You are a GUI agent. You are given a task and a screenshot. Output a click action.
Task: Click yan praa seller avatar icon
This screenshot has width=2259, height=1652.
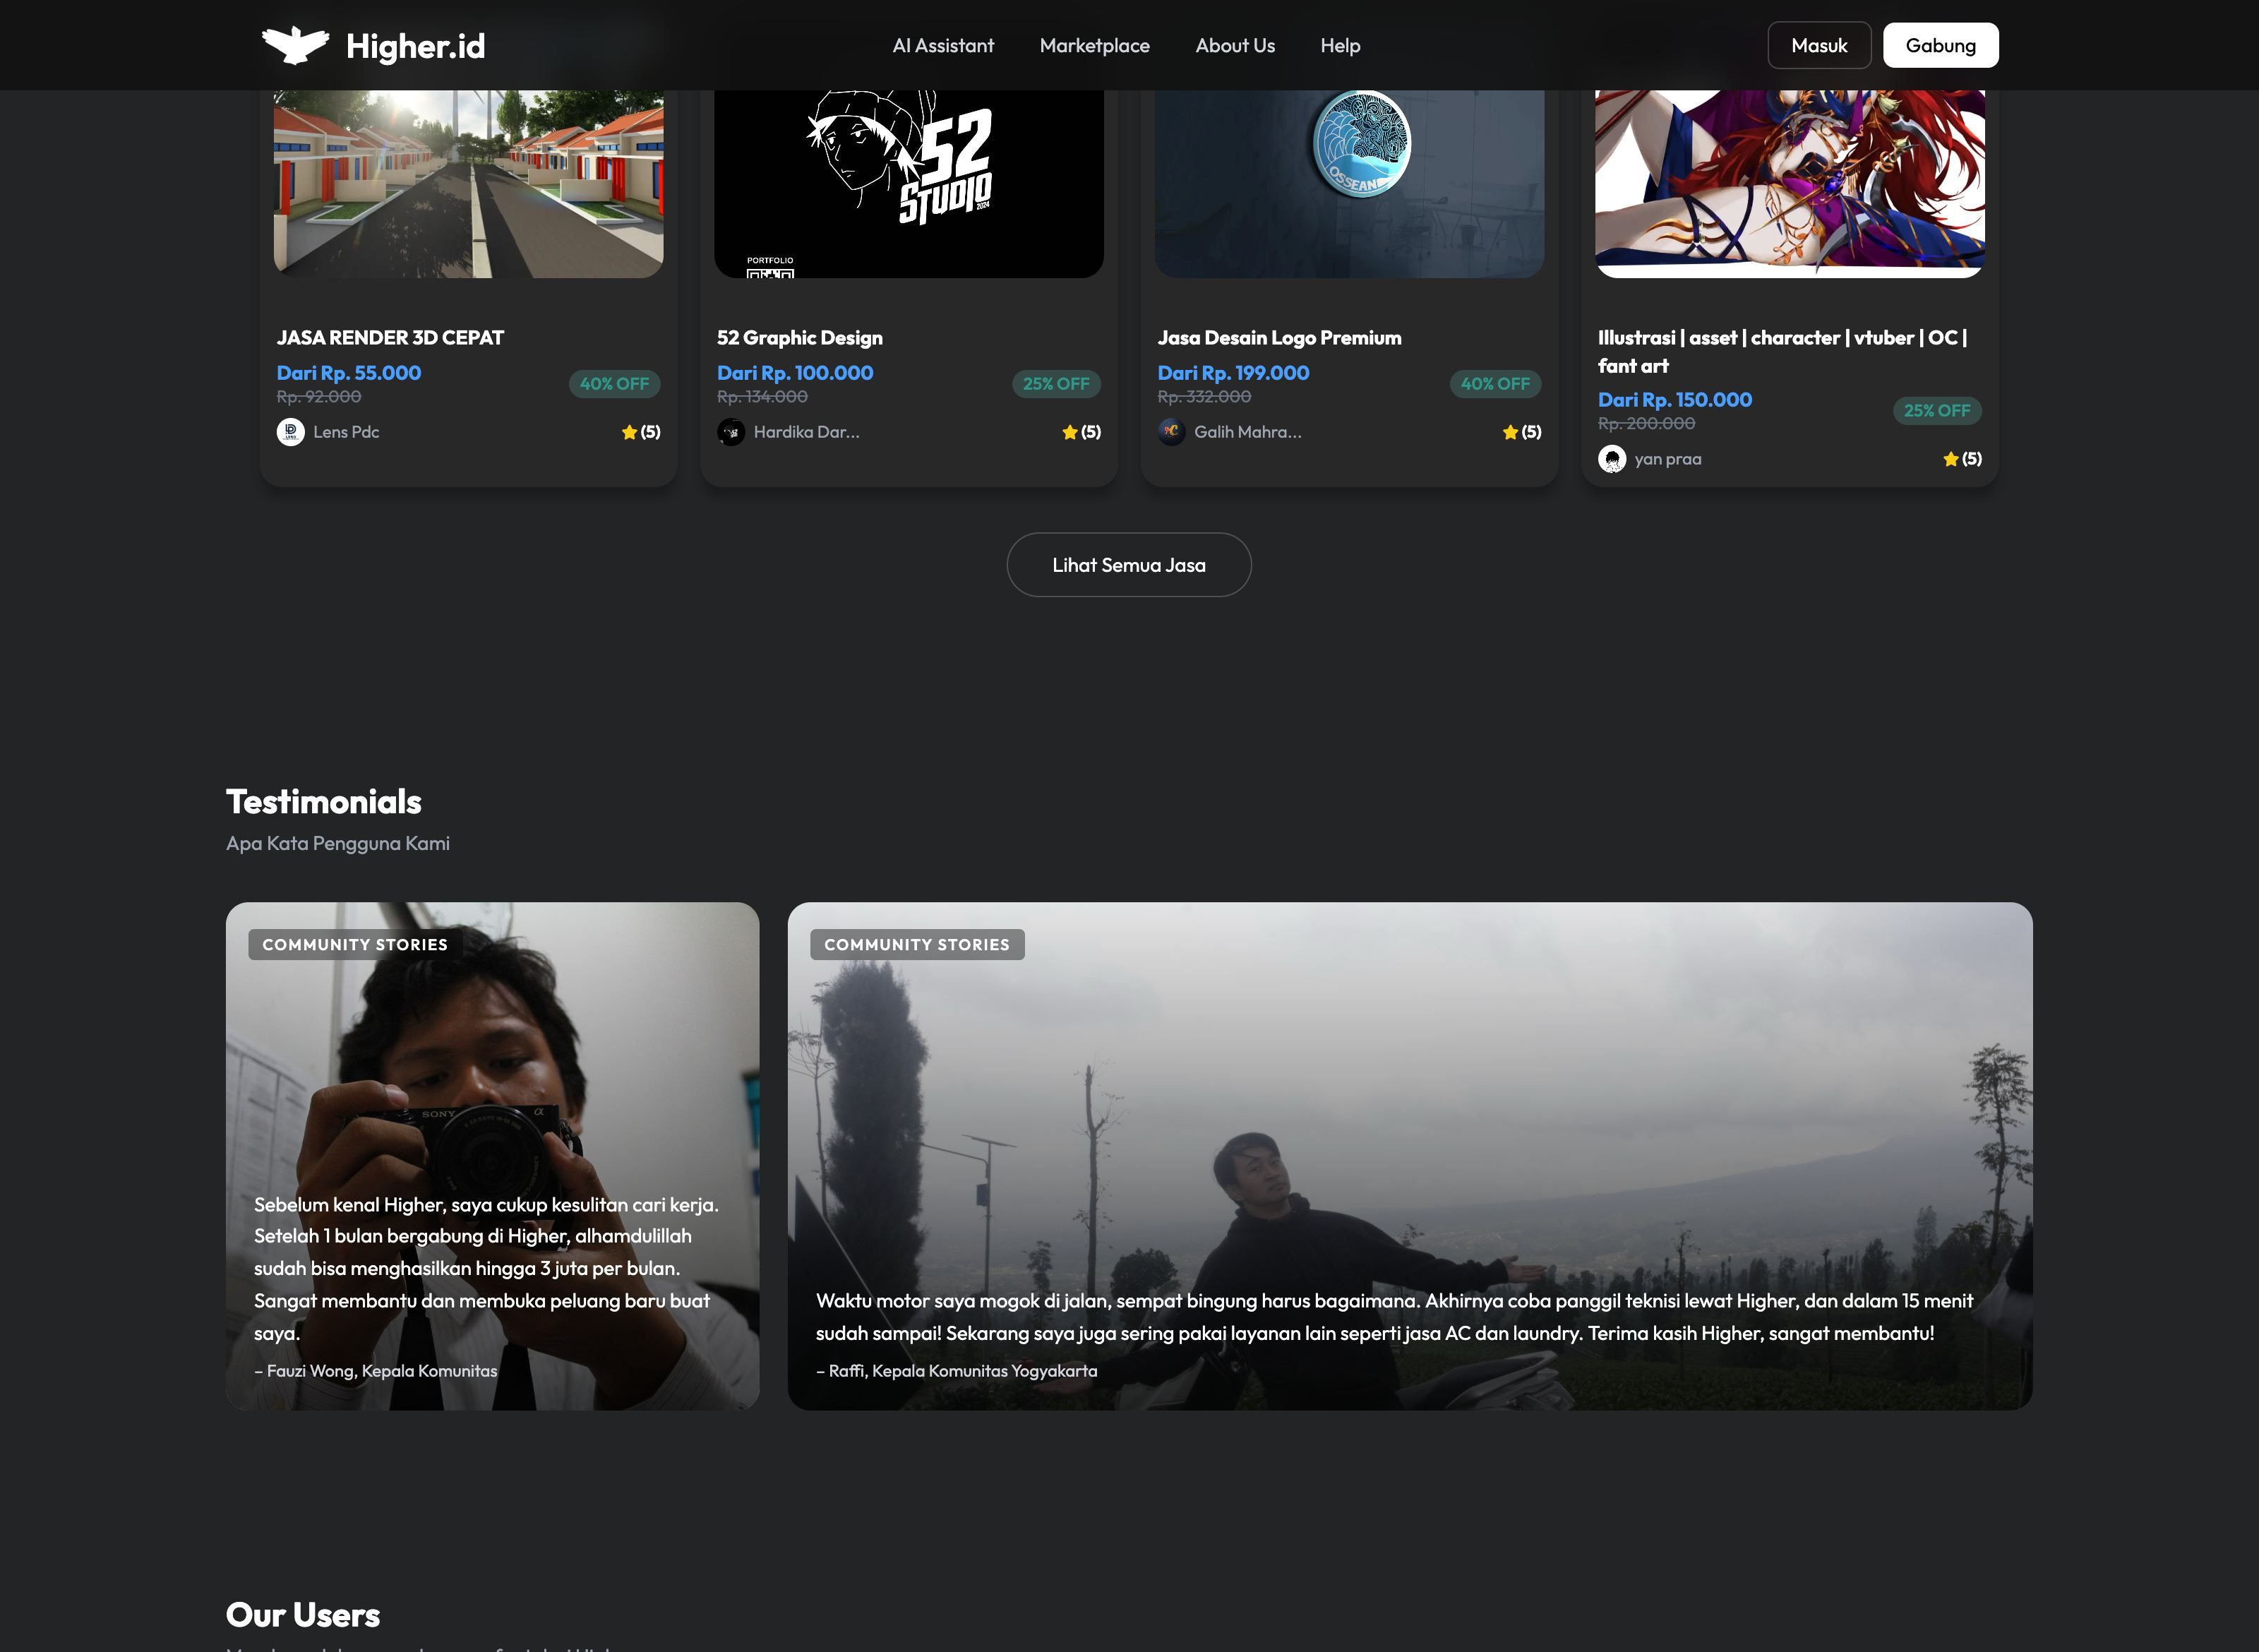(1612, 459)
